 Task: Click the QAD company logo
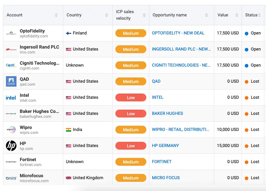(11, 81)
